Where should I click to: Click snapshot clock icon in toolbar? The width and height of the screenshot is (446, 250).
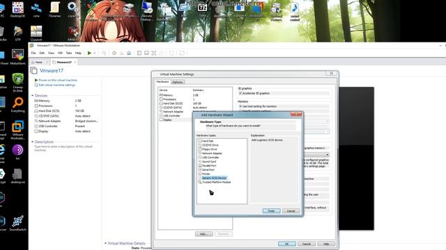click(114, 53)
